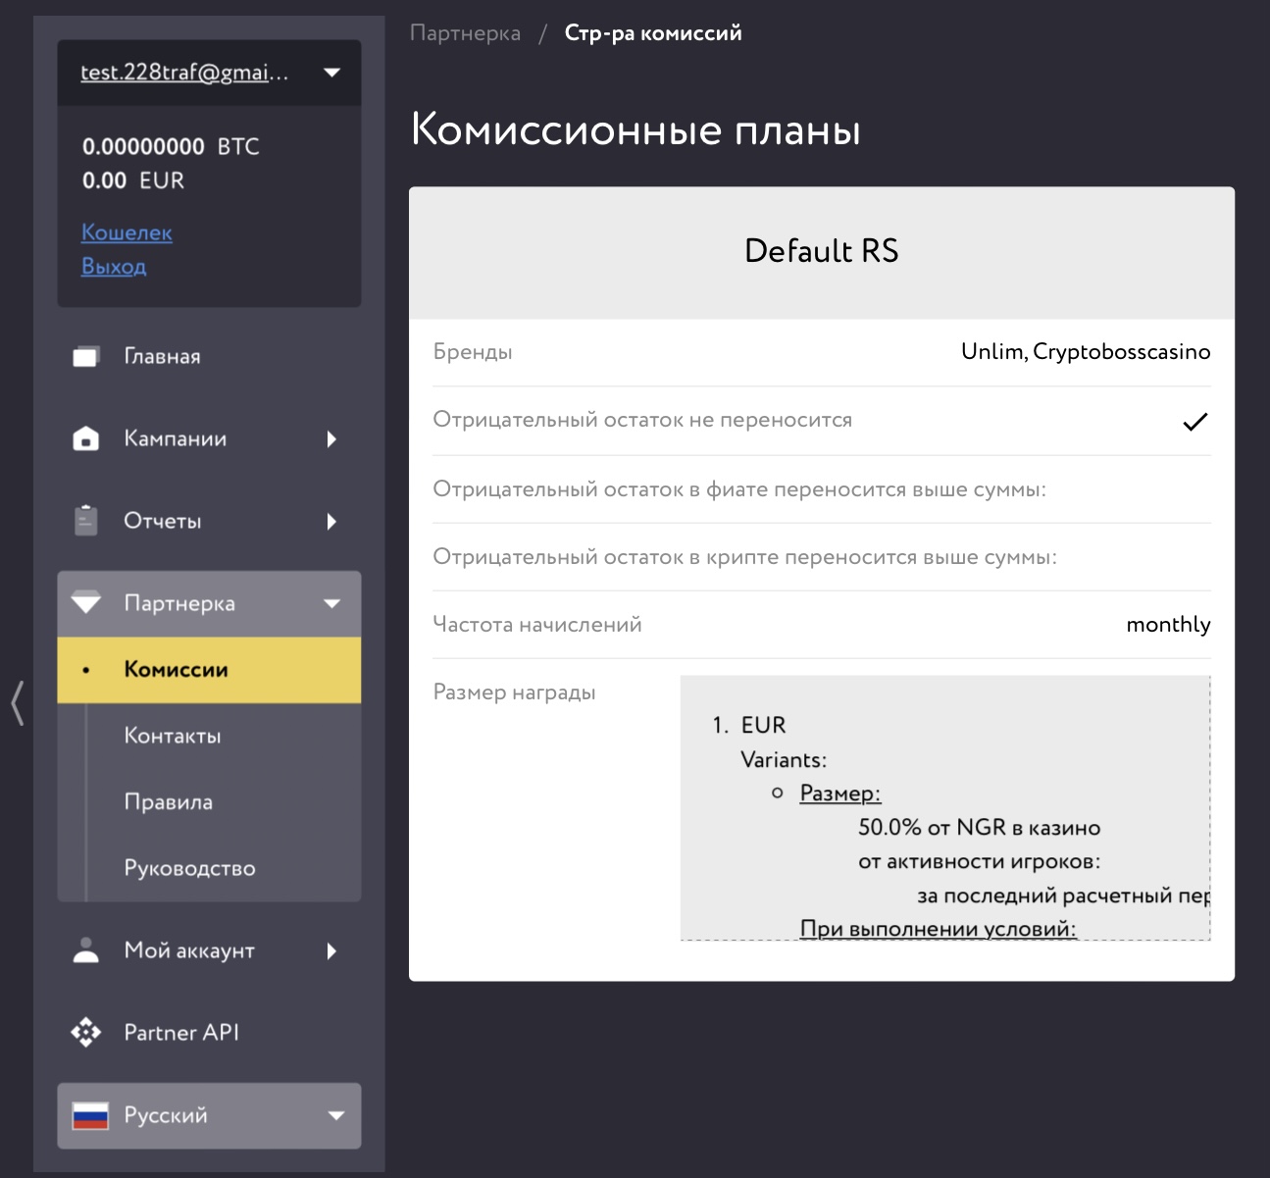Image resolution: width=1270 pixels, height=1178 pixels.
Task: Open Отчеты menu item
Action: point(209,521)
